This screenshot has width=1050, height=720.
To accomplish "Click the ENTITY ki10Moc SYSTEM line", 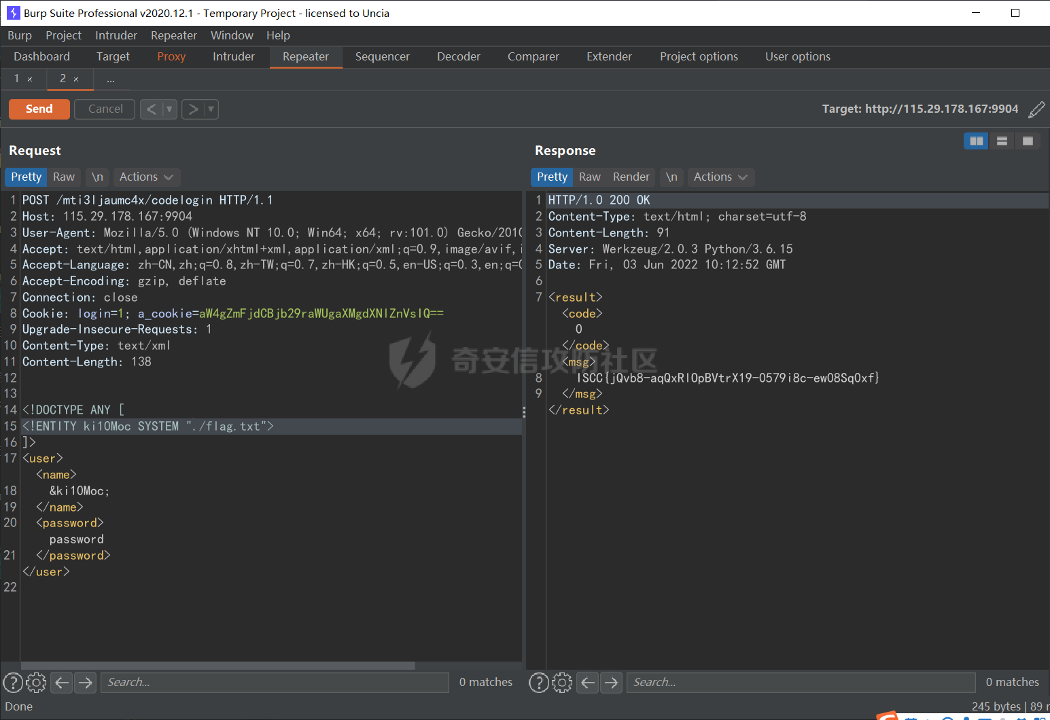I will [x=148, y=426].
